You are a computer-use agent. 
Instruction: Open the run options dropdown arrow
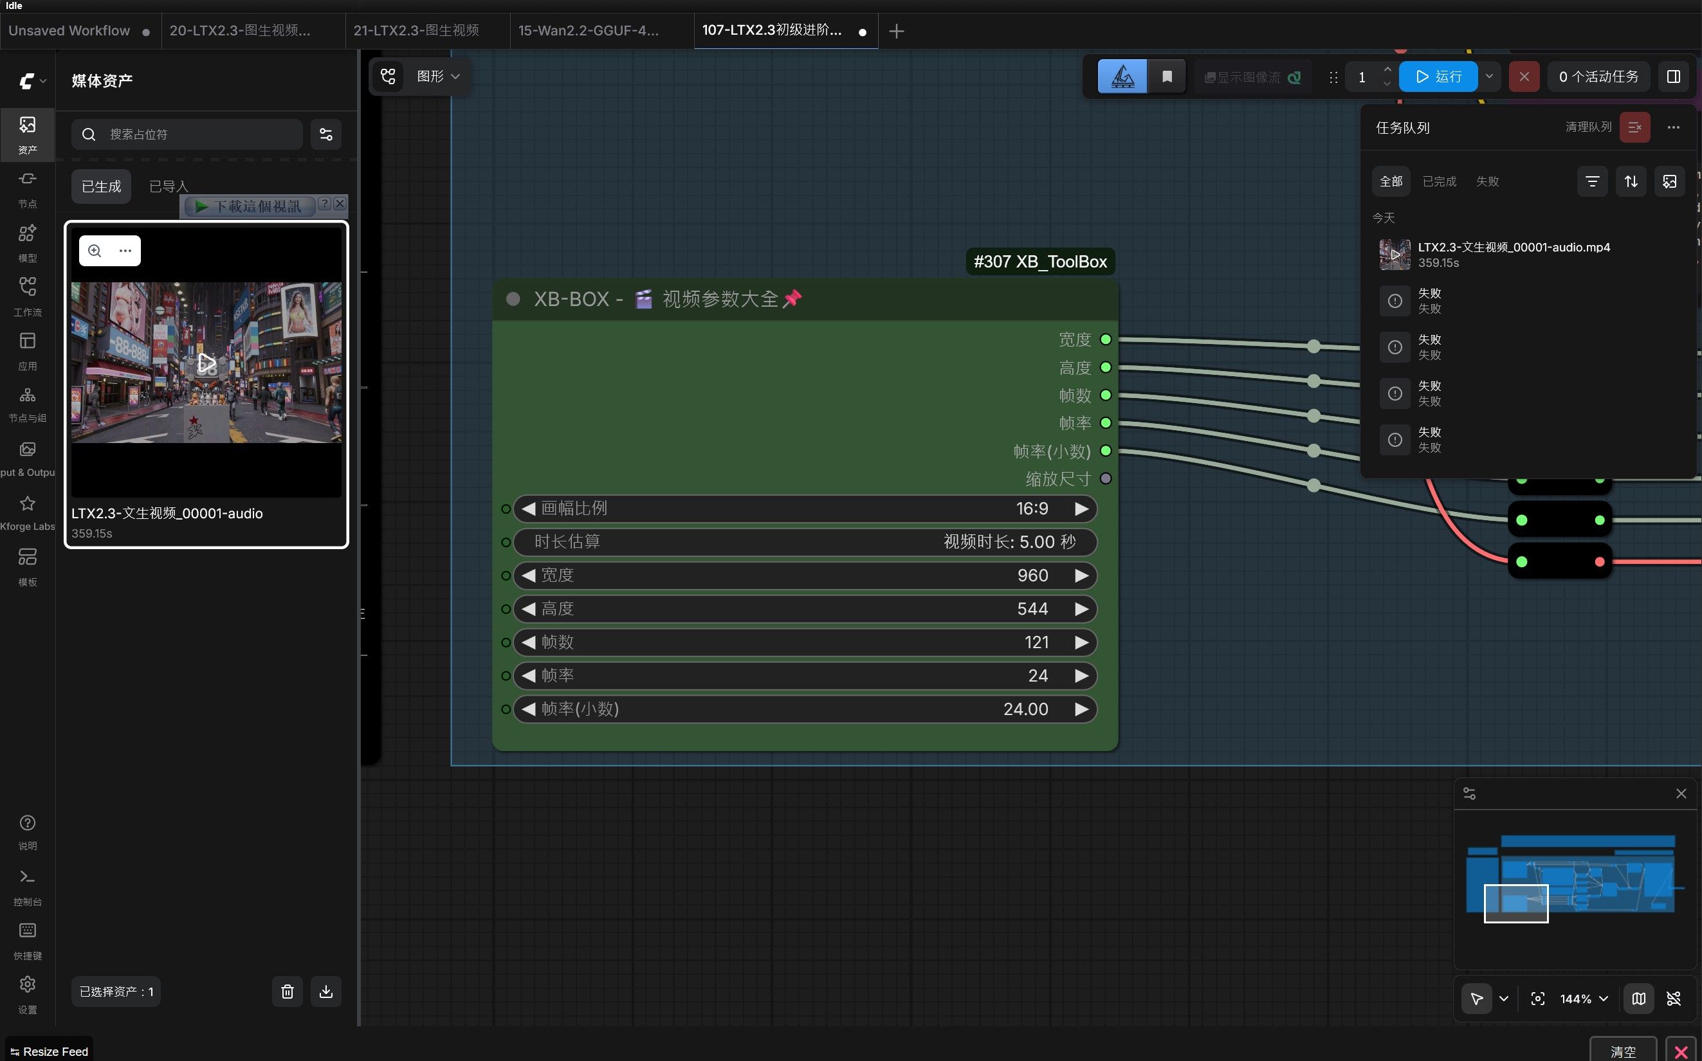click(1488, 77)
